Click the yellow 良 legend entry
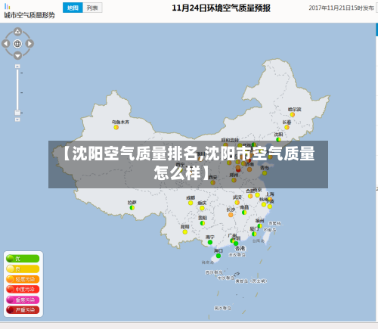378x329 pixels. click(23, 269)
